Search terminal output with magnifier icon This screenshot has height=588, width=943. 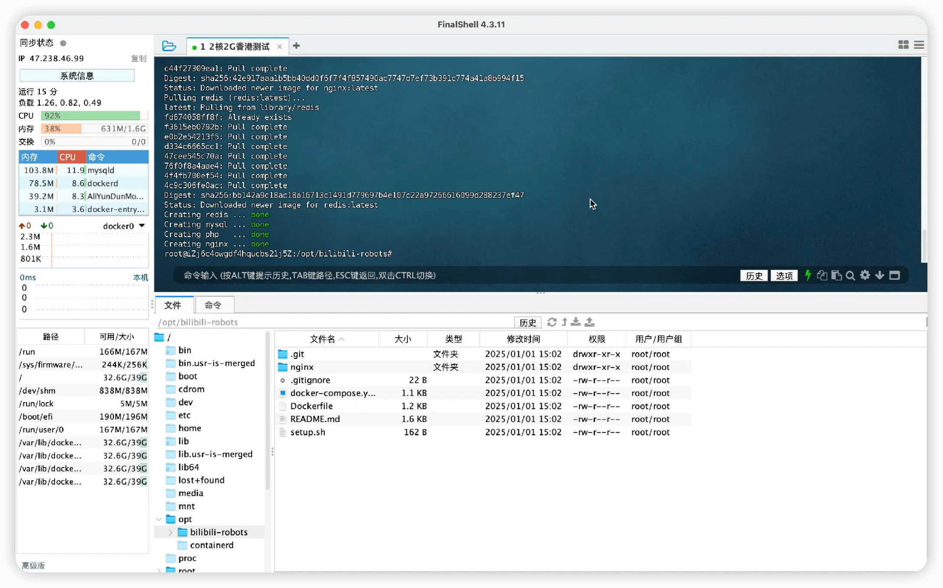tap(850, 275)
